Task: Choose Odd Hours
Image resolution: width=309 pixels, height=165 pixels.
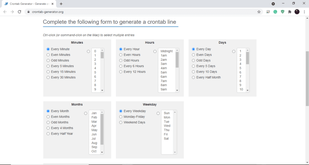Action: (x=121, y=61)
